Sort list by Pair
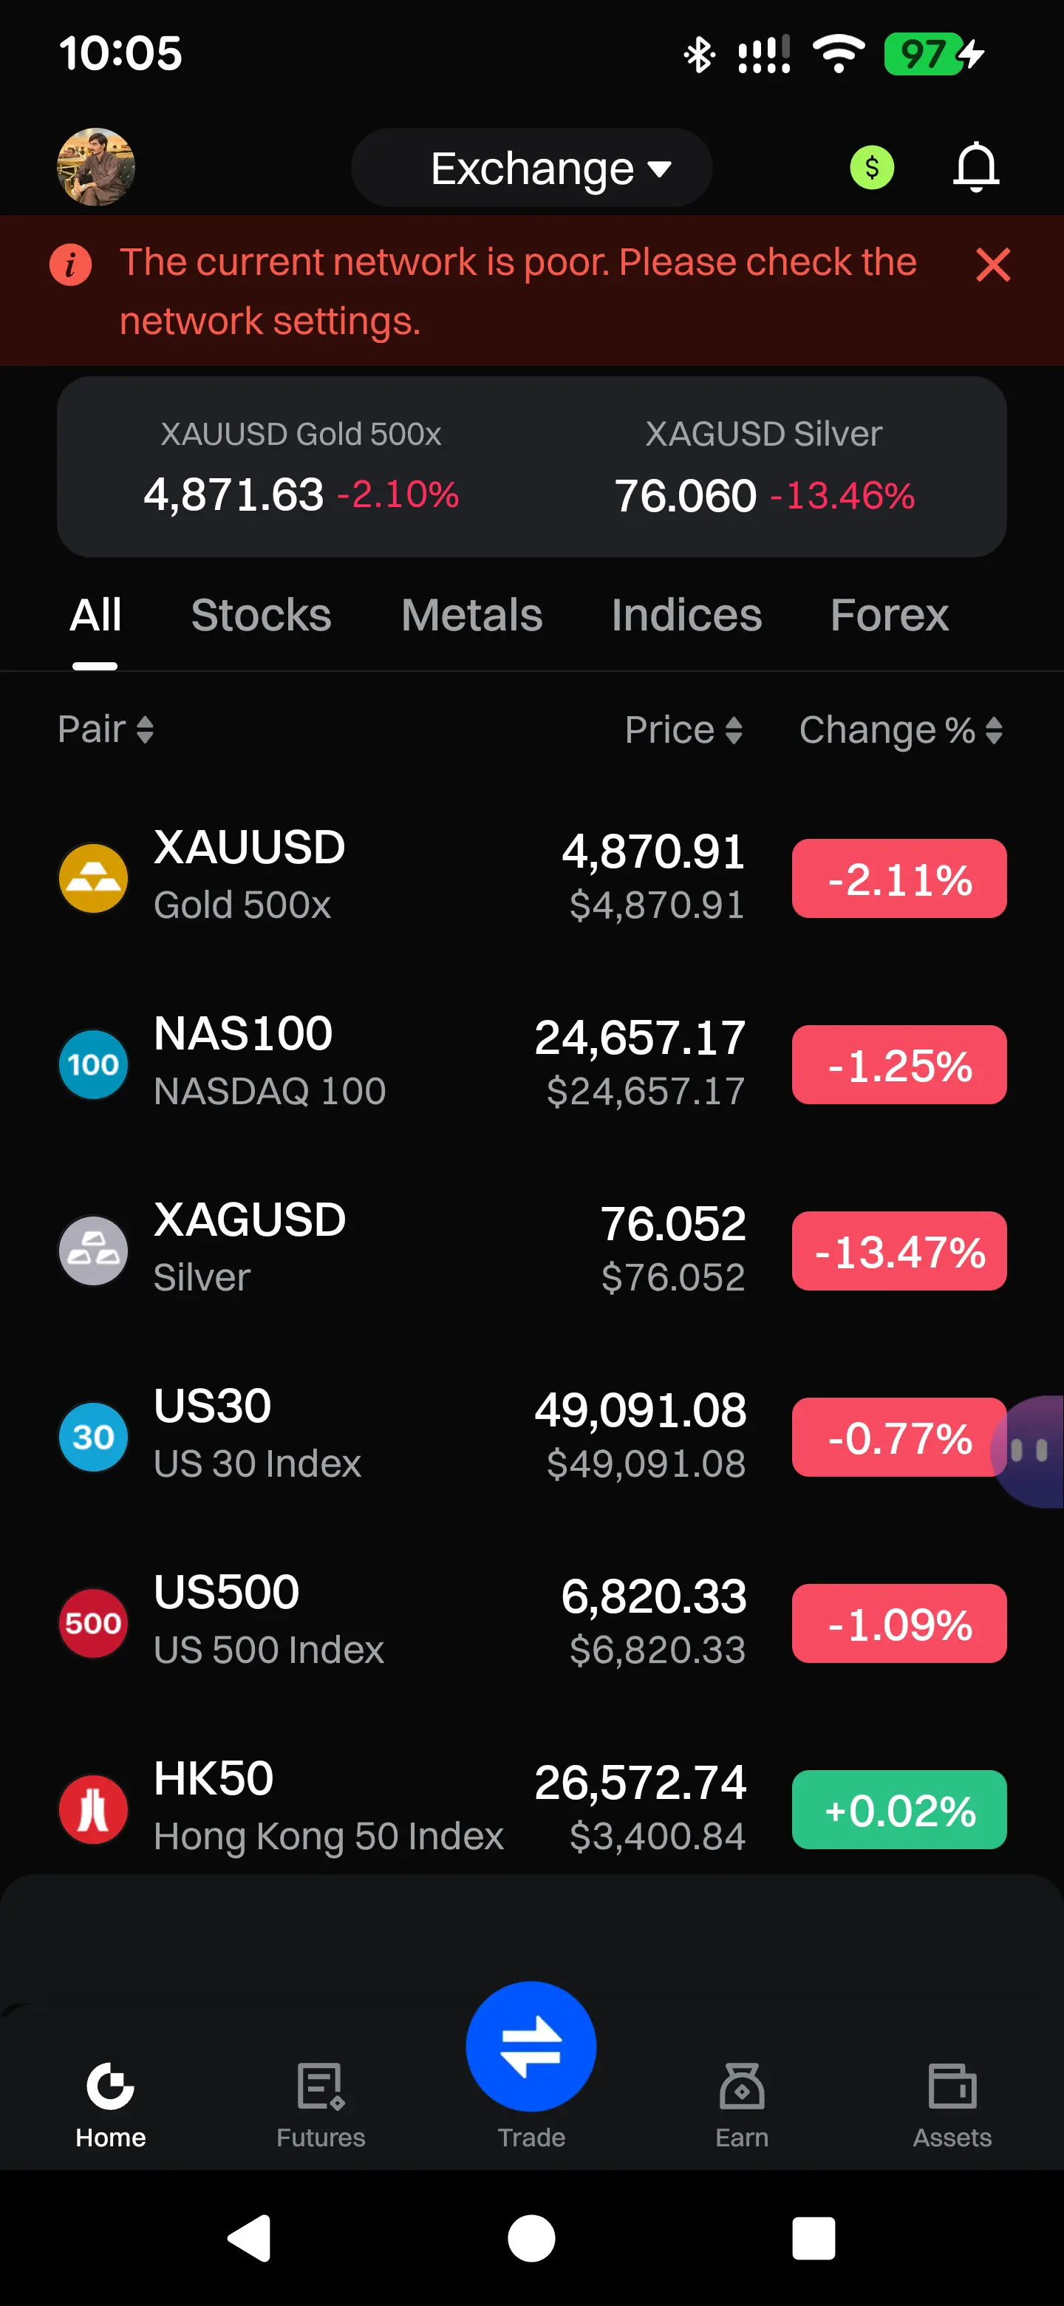 pos(106,729)
